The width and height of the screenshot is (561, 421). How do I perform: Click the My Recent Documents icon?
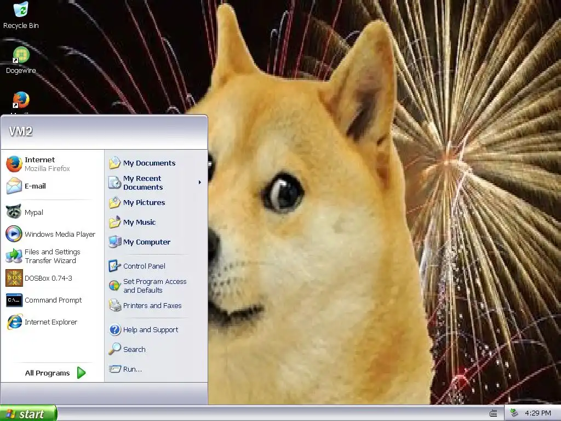tap(115, 183)
